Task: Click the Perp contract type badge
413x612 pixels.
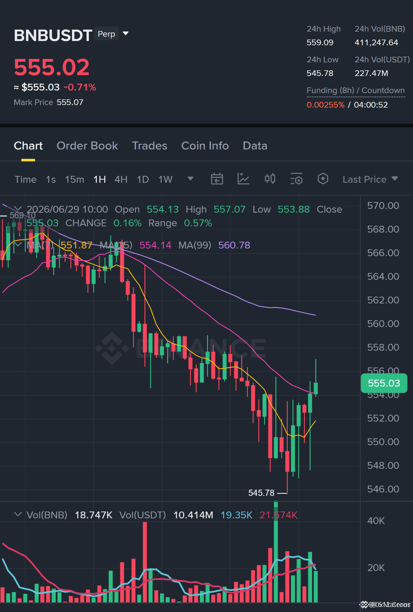Action: click(x=106, y=34)
